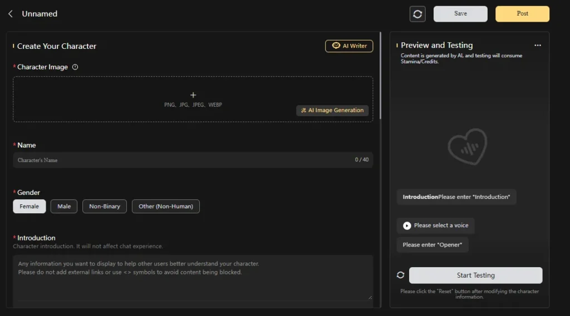Open the three-dot menu in Preview and Testing
Screen dimensions: 570x316
(538, 46)
